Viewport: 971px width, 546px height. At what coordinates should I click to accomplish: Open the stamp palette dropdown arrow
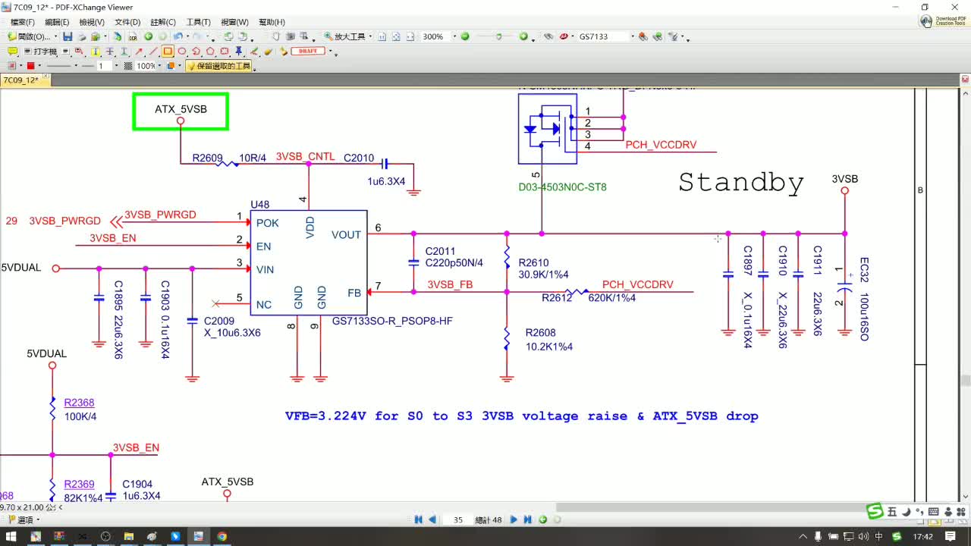(330, 52)
